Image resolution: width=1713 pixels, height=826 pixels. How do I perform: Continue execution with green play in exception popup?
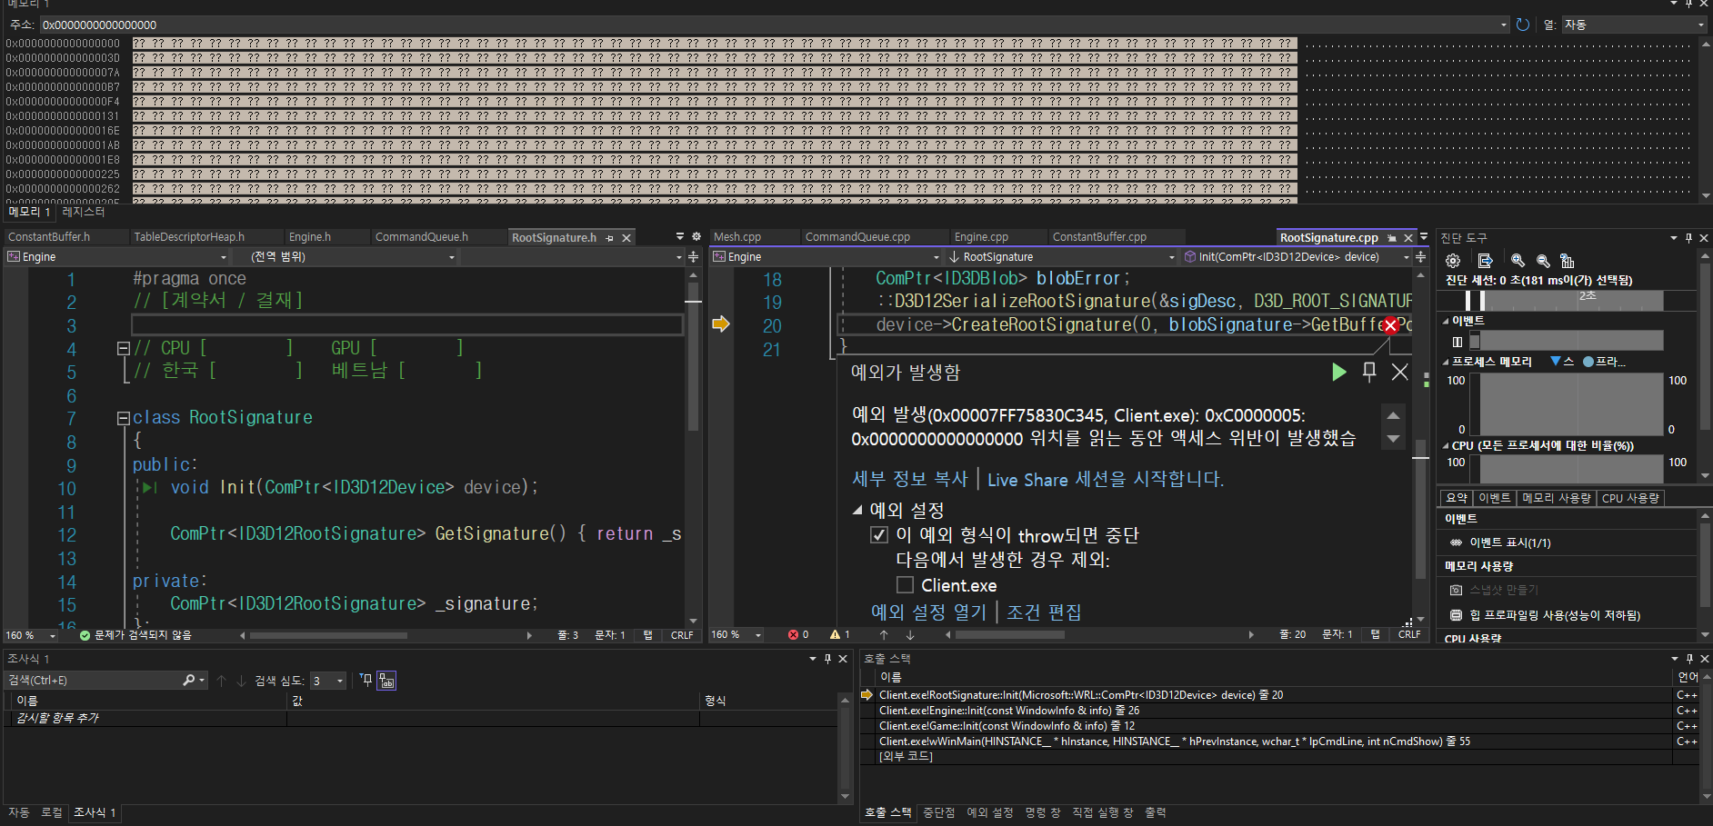1338,372
